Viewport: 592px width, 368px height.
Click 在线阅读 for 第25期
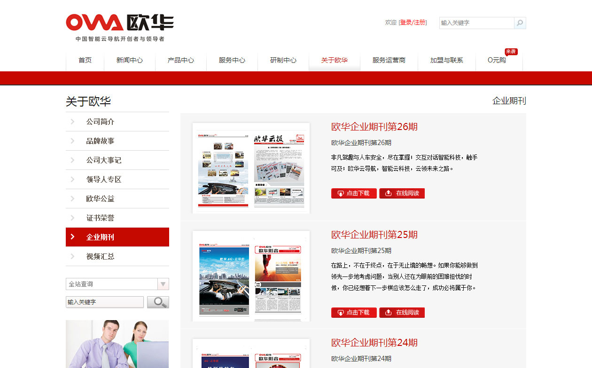(402, 313)
